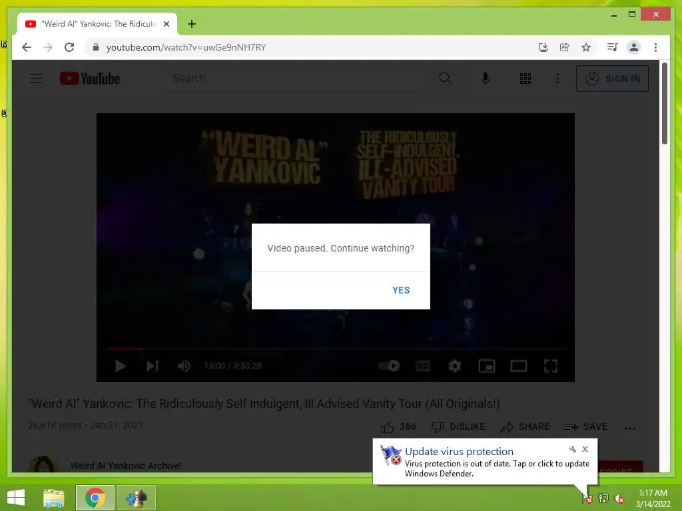
Task: Mute the video volume speaker
Action: point(184,366)
